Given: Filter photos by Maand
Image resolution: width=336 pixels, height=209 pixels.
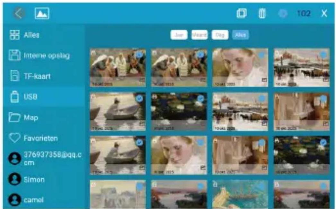Looking at the screenshot, I should (x=199, y=35).
